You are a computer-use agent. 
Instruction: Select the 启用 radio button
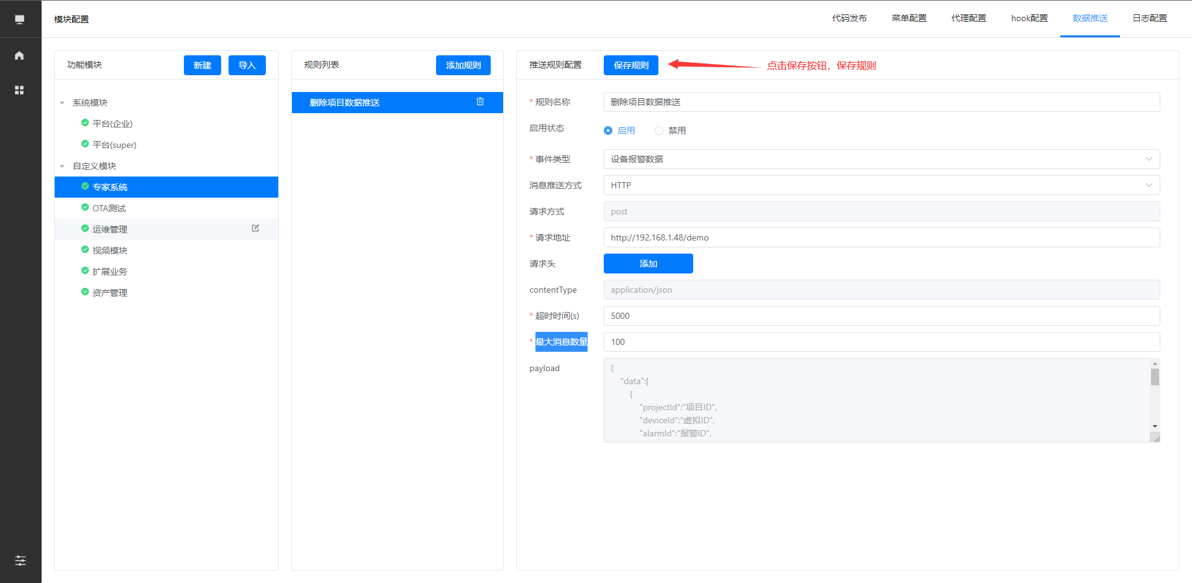point(608,131)
